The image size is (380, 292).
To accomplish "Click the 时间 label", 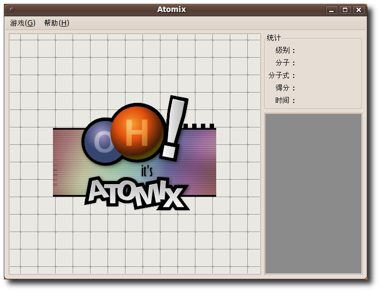I will (x=285, y=100).
